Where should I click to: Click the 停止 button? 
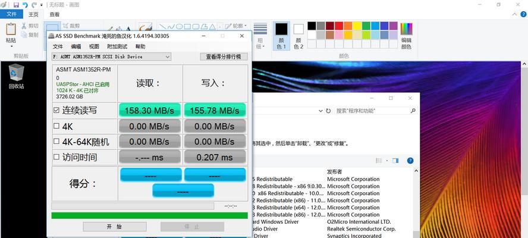pos(192,227)
